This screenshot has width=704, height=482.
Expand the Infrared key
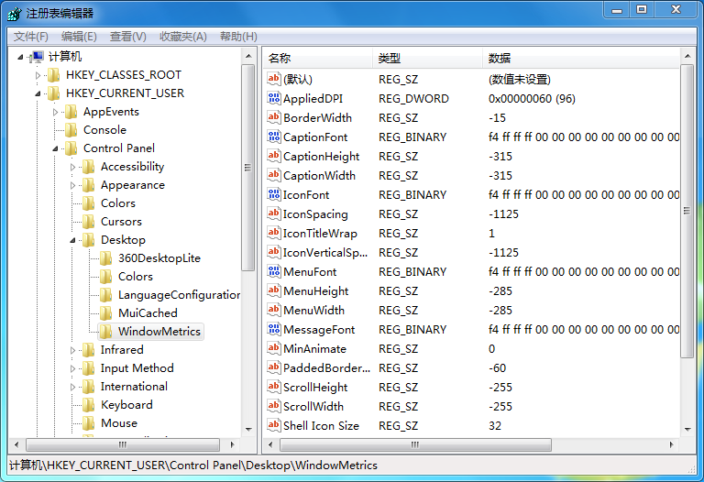pyautogui.click(x=72, y=350)
